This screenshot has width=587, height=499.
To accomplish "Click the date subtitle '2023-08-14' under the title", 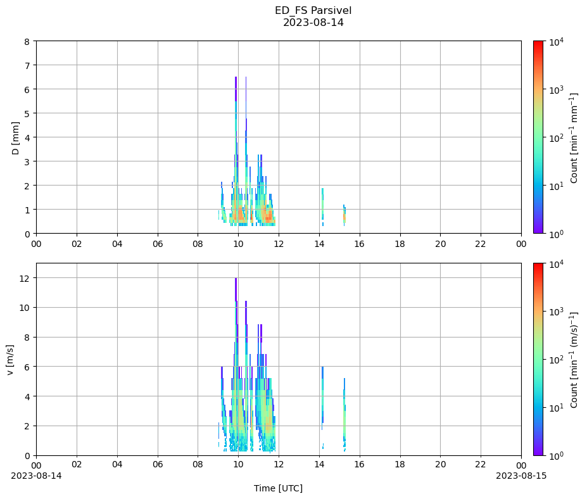I will coord(313,22).
